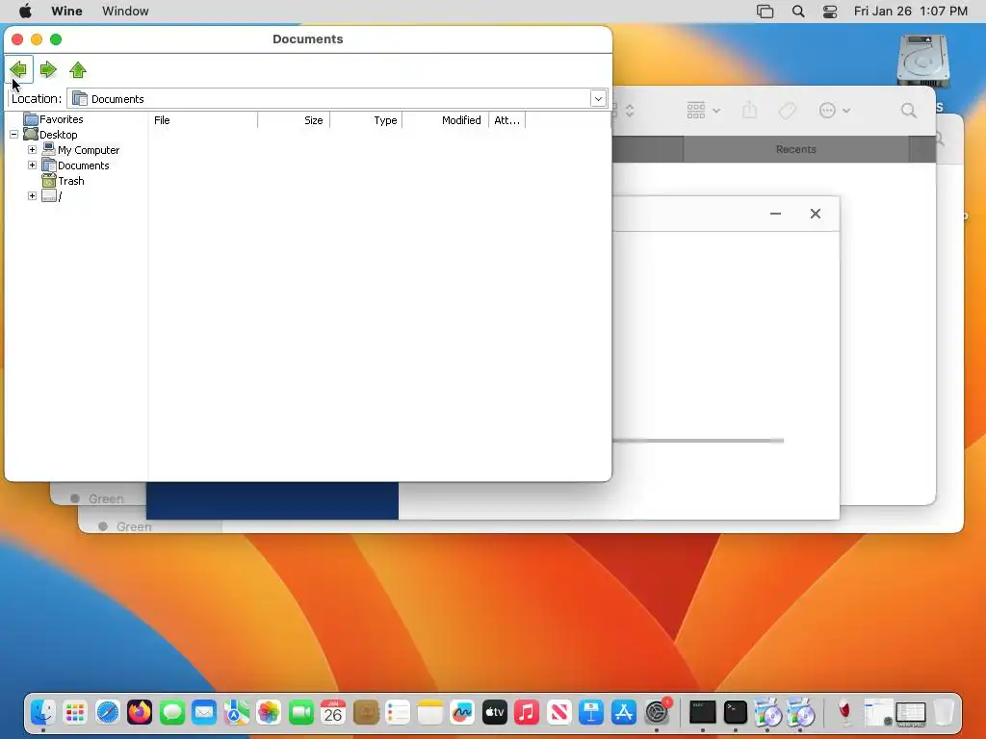Select Documents in the folder tree

click(x=84, y=166)
